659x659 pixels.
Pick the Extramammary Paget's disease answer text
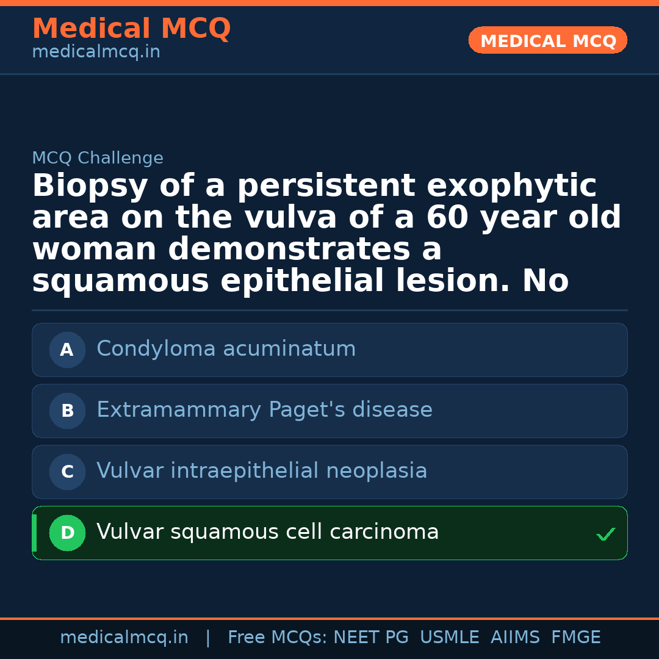point(264,410)
